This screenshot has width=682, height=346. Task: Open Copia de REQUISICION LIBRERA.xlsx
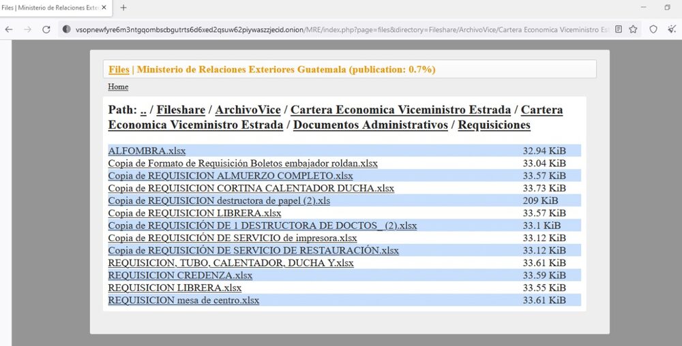pyautogui.click(x=194, y=213)
